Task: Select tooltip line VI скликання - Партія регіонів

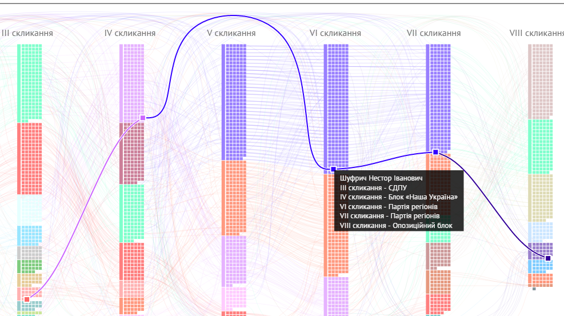Action: [x=389, y=207]
